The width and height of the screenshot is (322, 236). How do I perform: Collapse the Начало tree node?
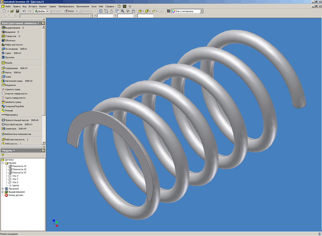2,163
